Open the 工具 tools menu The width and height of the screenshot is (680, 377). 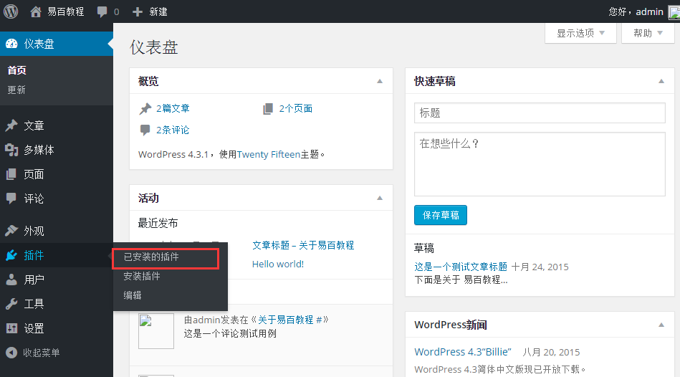34,304
